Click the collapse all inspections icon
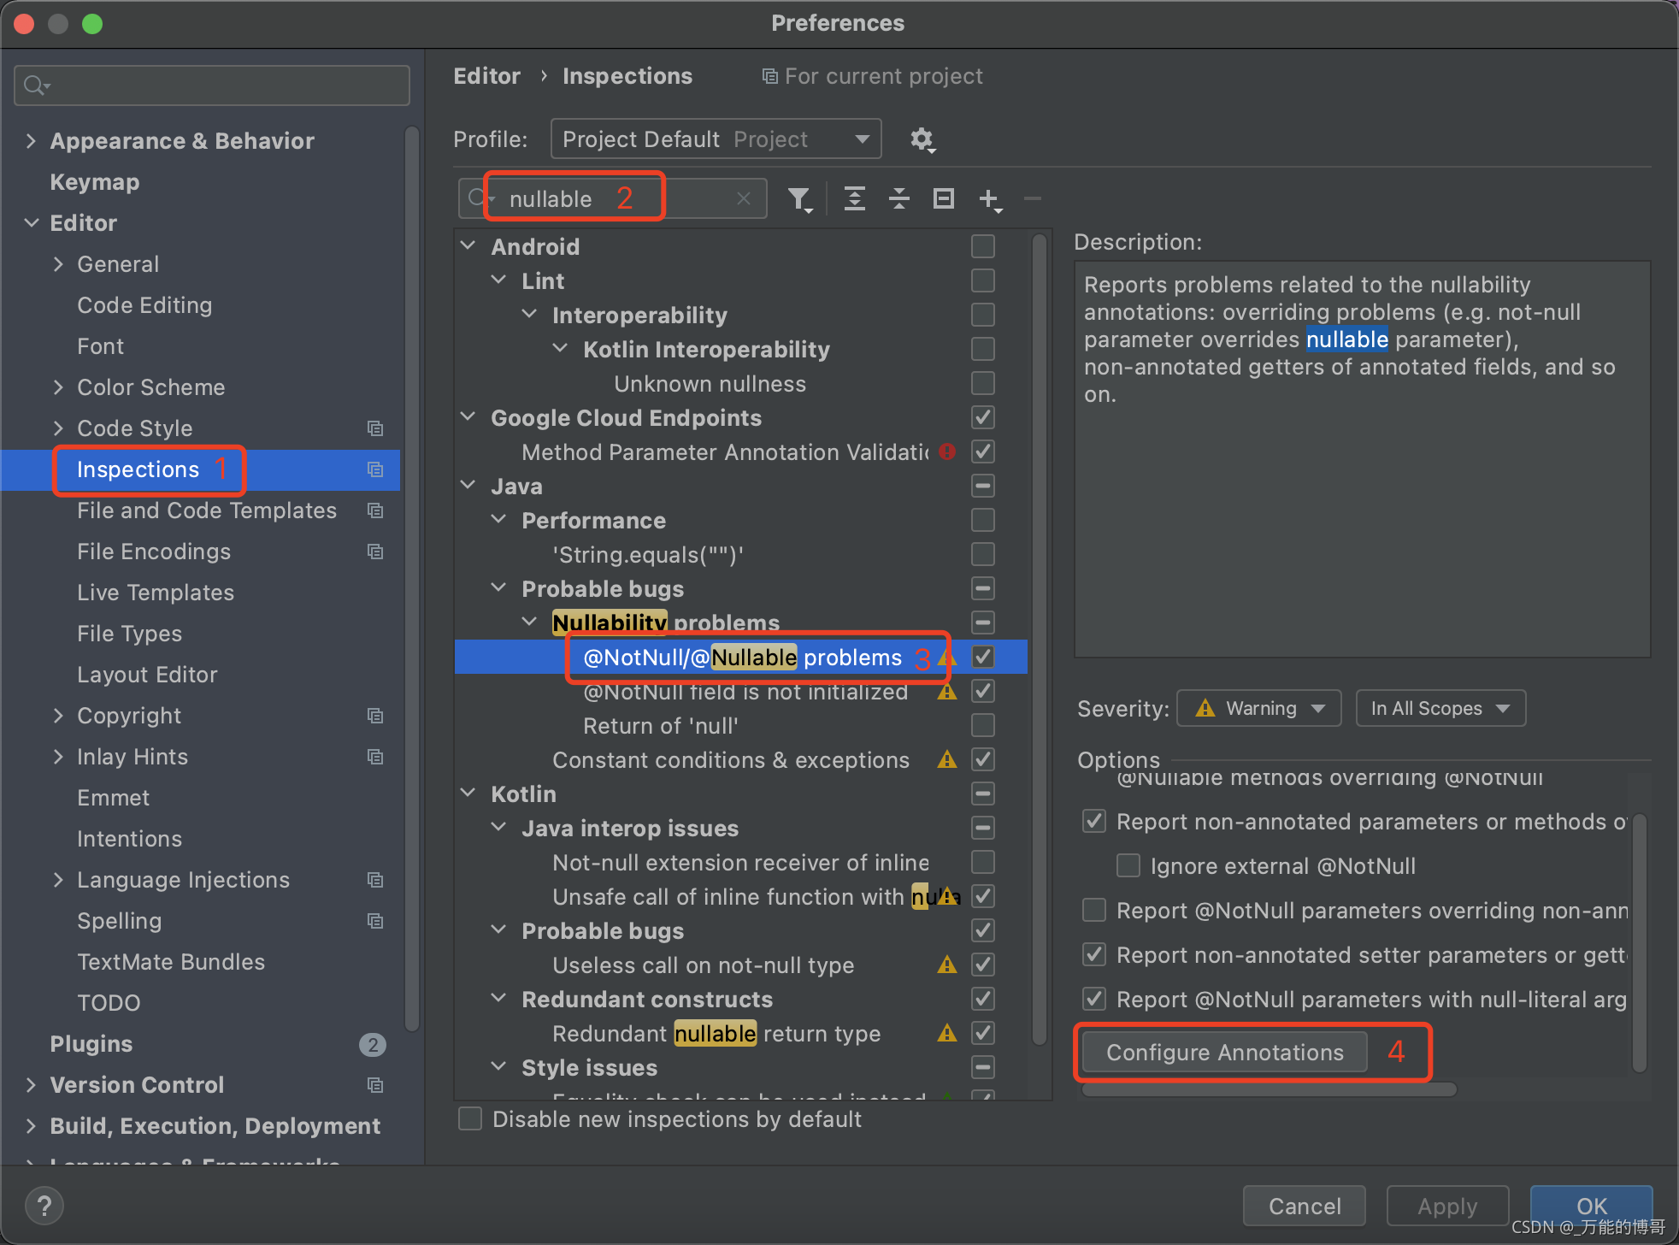1679x1245 pixels. coord(898,198)
